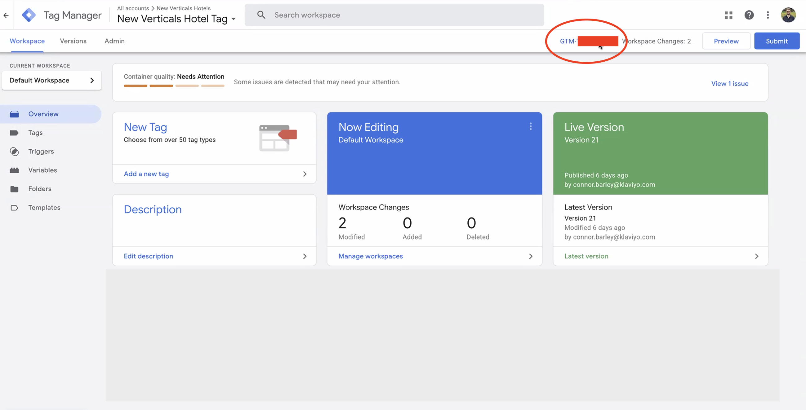Open the Templates sidebar section
Image resolution: width=806 pixels, height=410 pixels.
(x=44, y=208)
